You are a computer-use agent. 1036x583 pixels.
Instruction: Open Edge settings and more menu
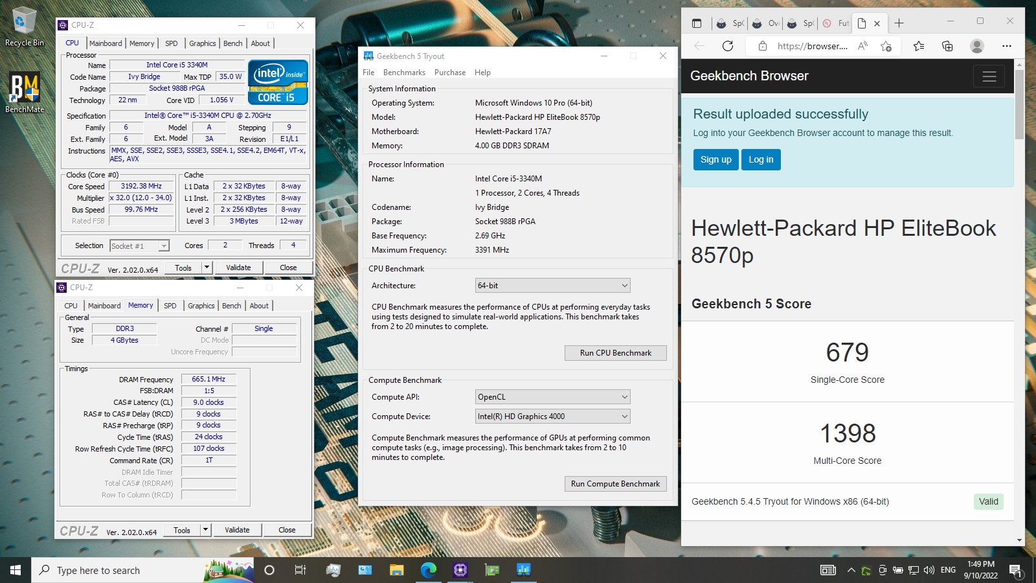click(x=1006, y=46)
